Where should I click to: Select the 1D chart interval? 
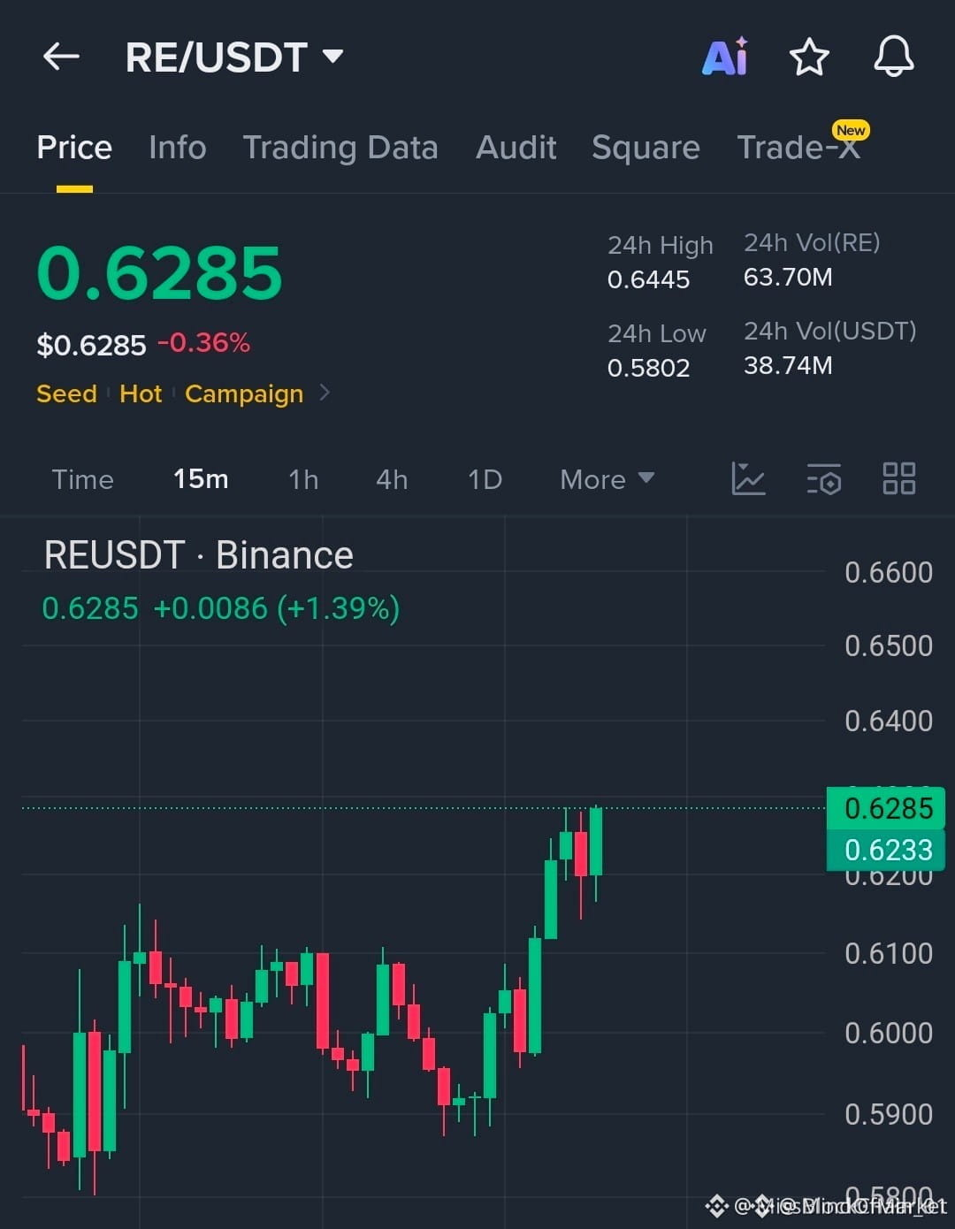click(485, 479)
